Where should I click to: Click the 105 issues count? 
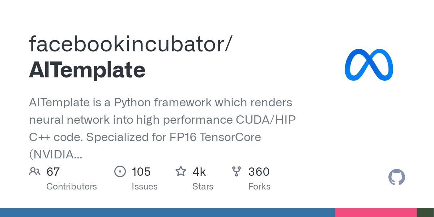click(x=141, y=172)
